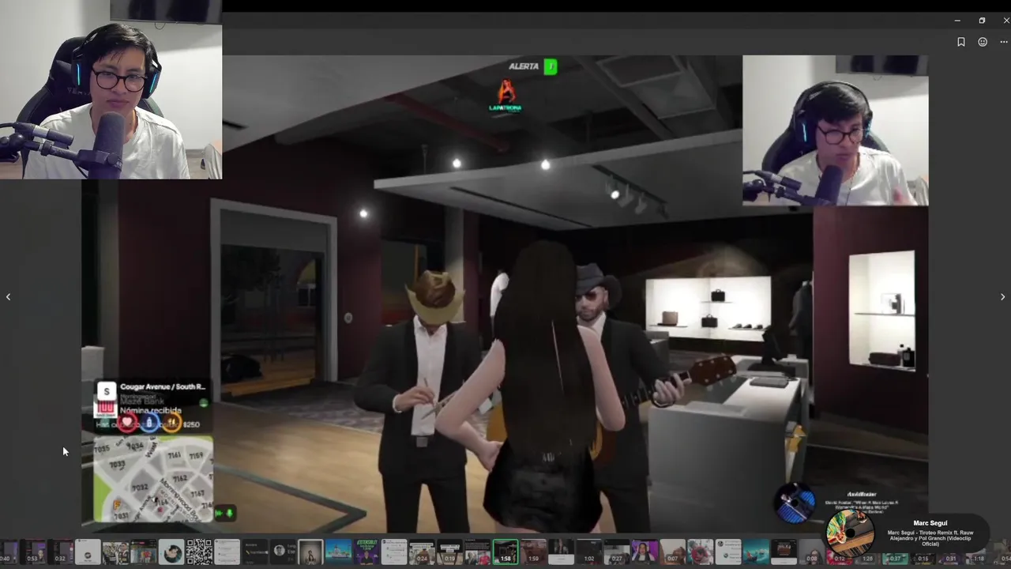Open the round avatar photo thumbnail
Viewport: 1011px width, 569px height.
point(171,552)
